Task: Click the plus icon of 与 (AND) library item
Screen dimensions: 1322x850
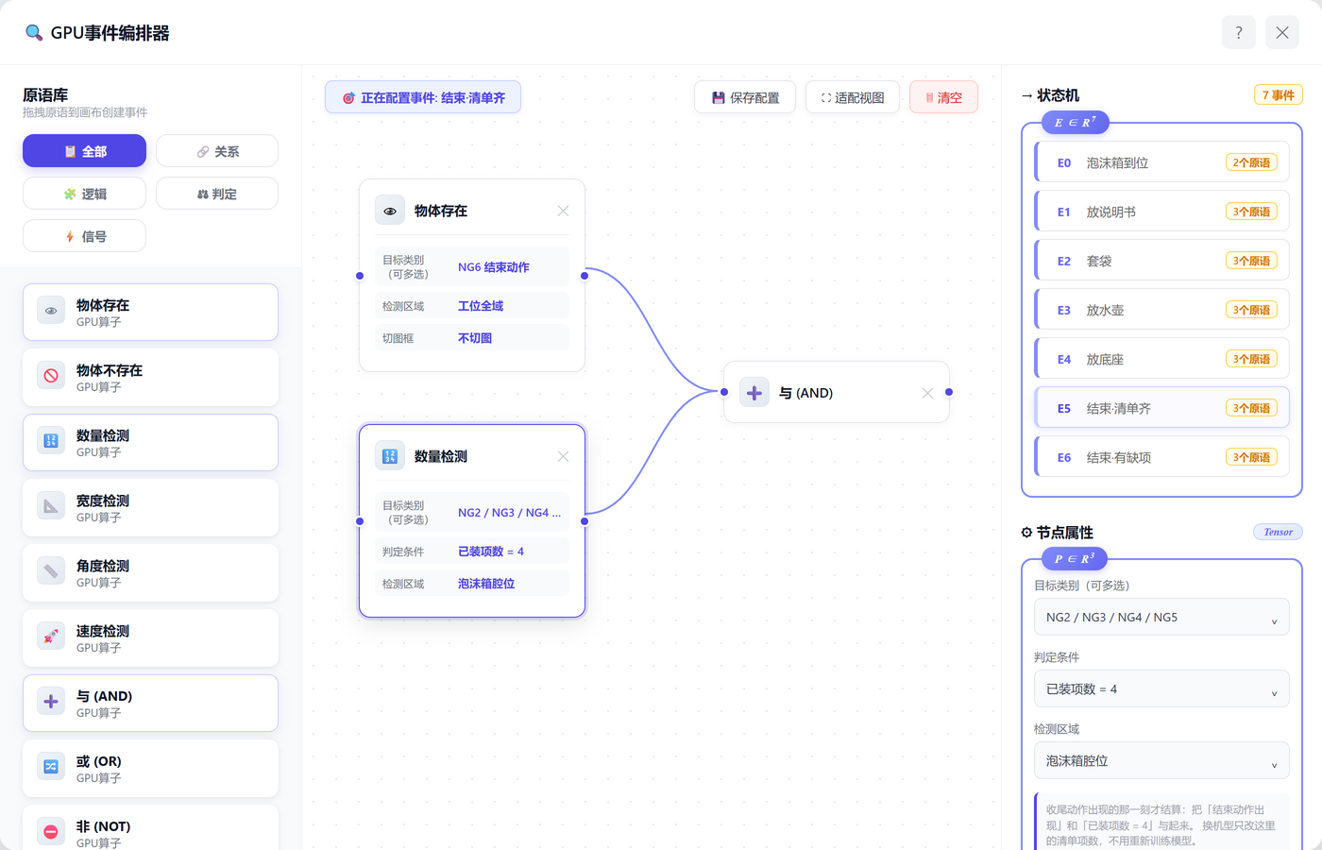Action: [x=51, y=701]
